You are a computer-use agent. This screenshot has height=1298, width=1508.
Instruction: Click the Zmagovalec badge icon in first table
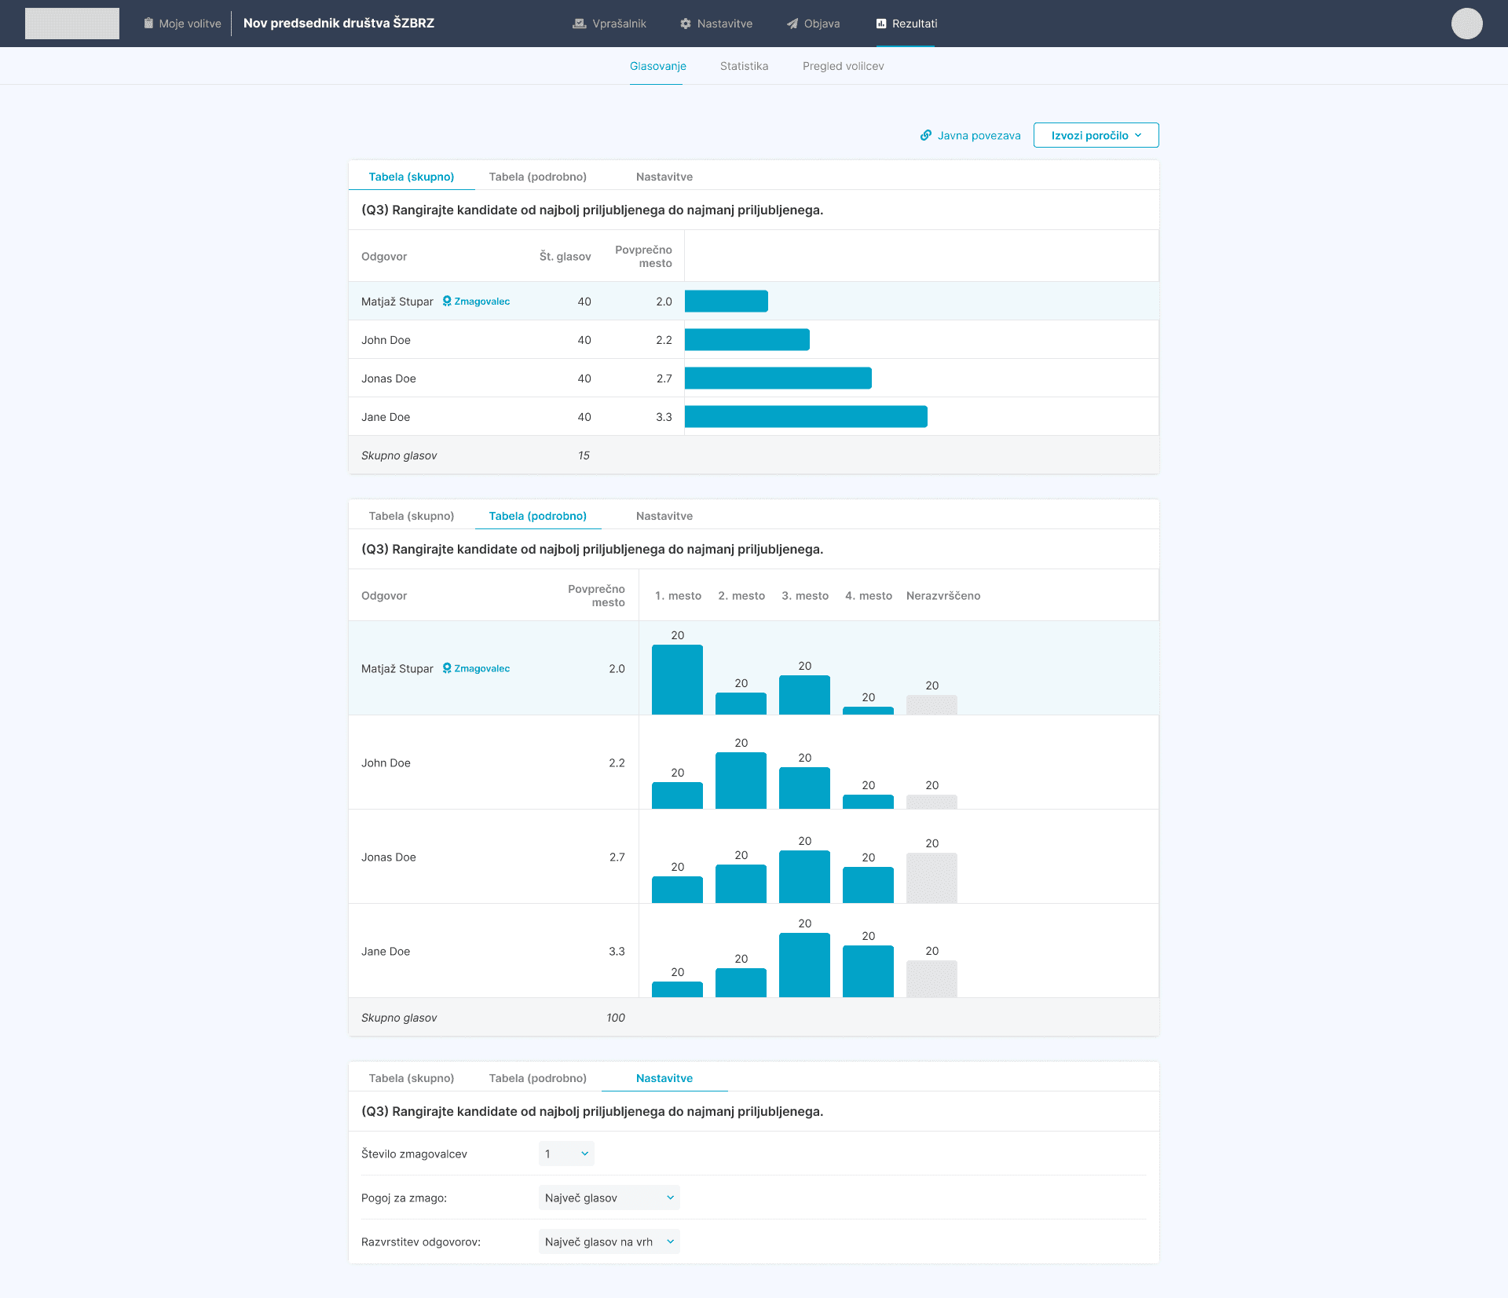point(447,301)
